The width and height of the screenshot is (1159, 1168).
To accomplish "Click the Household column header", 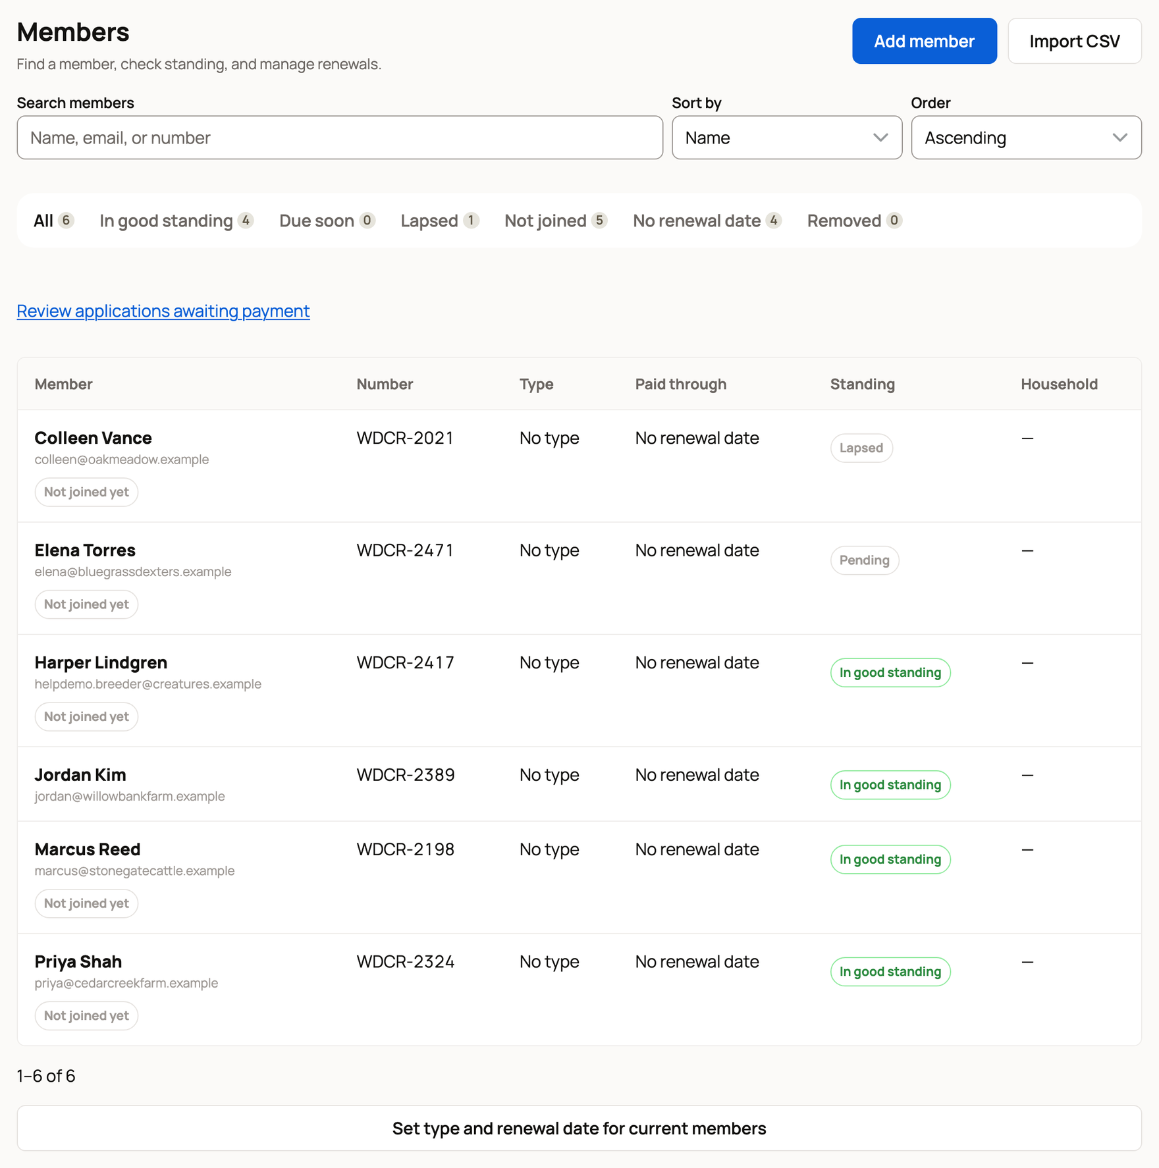I will pos(1060,385).
